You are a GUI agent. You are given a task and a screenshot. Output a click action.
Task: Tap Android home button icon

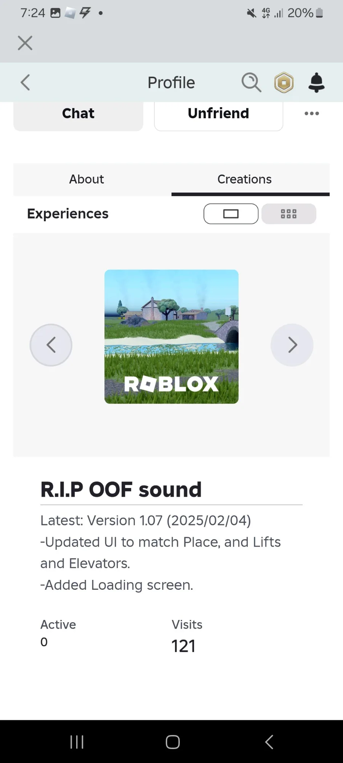click(173, 742)
